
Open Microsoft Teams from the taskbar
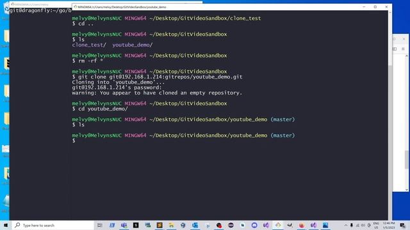[124, 226]
